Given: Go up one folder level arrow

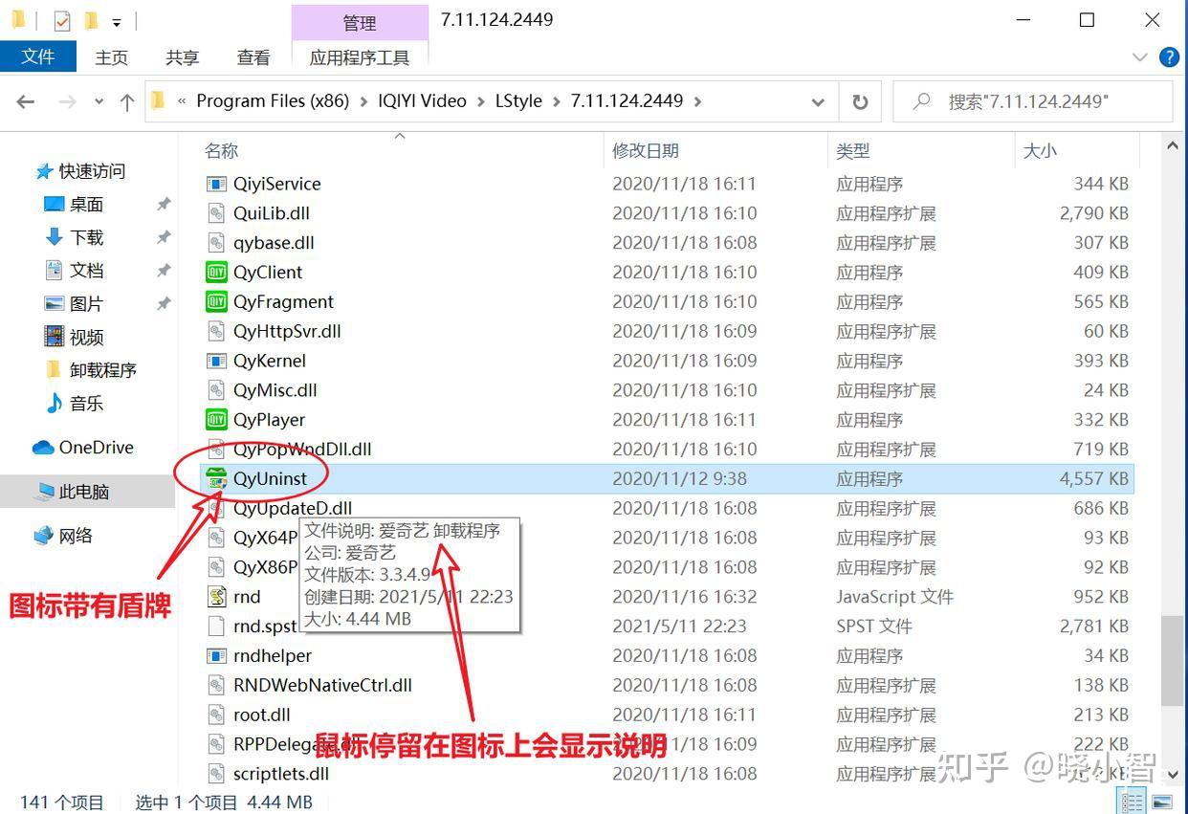Looking at the screenshot, I should [x=126, y=101].
